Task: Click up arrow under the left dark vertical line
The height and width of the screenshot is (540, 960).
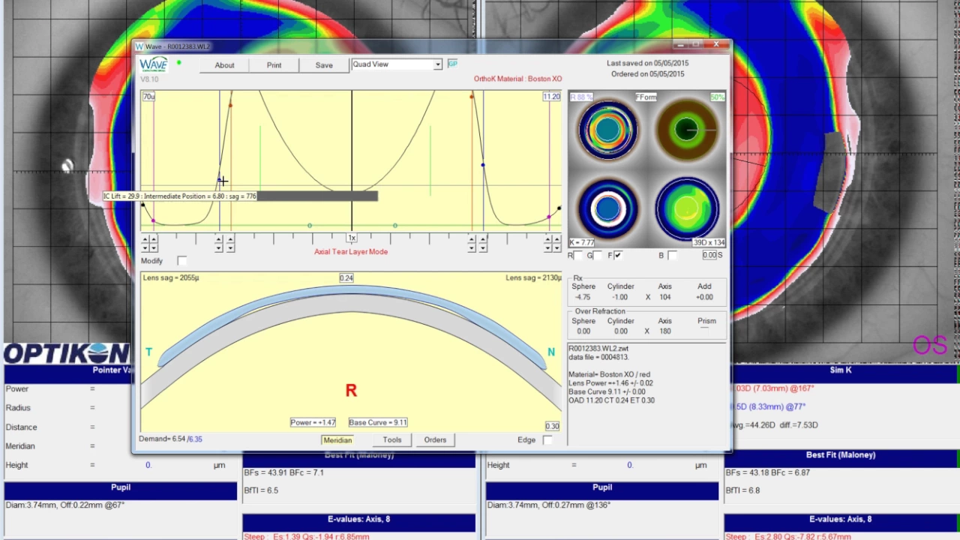Action: pos(219,239)
